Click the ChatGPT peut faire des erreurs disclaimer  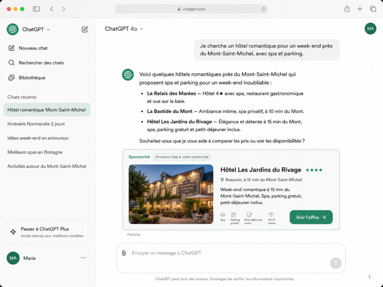coord(225,279)
